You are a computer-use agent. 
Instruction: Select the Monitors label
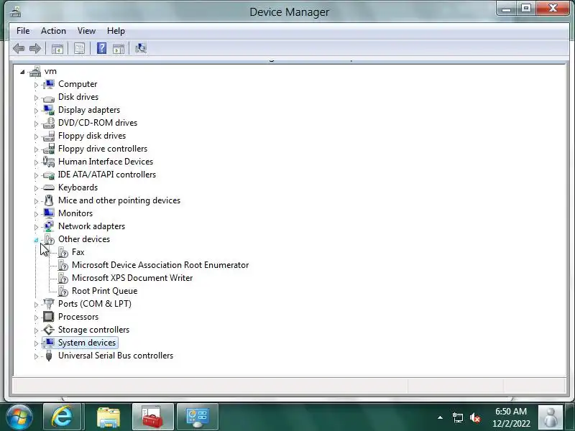click(x=75, y=213)
